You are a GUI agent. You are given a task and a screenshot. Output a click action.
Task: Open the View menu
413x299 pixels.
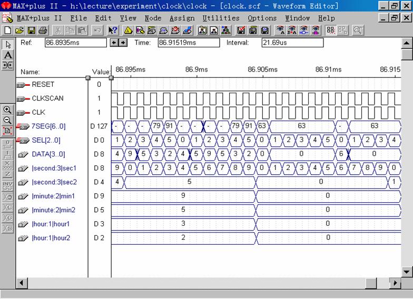[x=128, y=18]
